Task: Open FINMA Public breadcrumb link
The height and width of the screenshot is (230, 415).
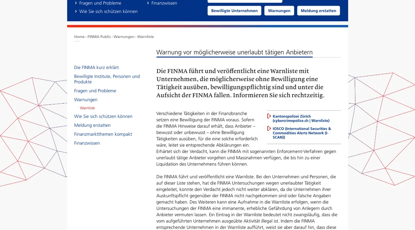Action: coord(99,37)
